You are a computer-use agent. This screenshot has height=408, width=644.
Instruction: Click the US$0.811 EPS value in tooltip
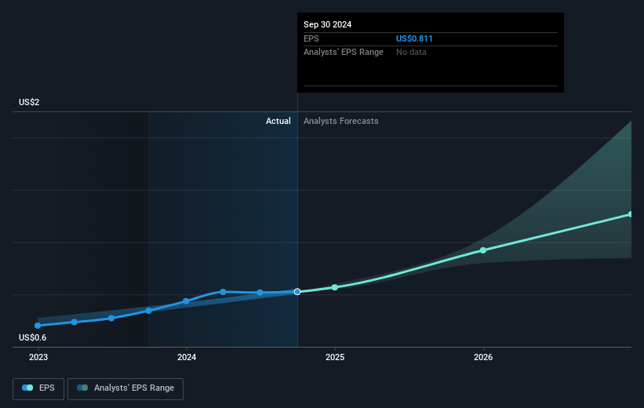[414, 38]
